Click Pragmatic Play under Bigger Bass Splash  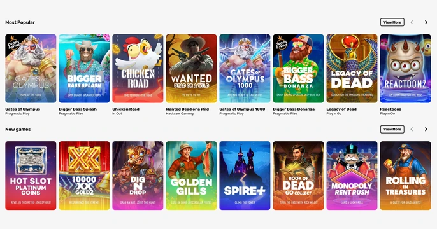(x=71, y=113)
